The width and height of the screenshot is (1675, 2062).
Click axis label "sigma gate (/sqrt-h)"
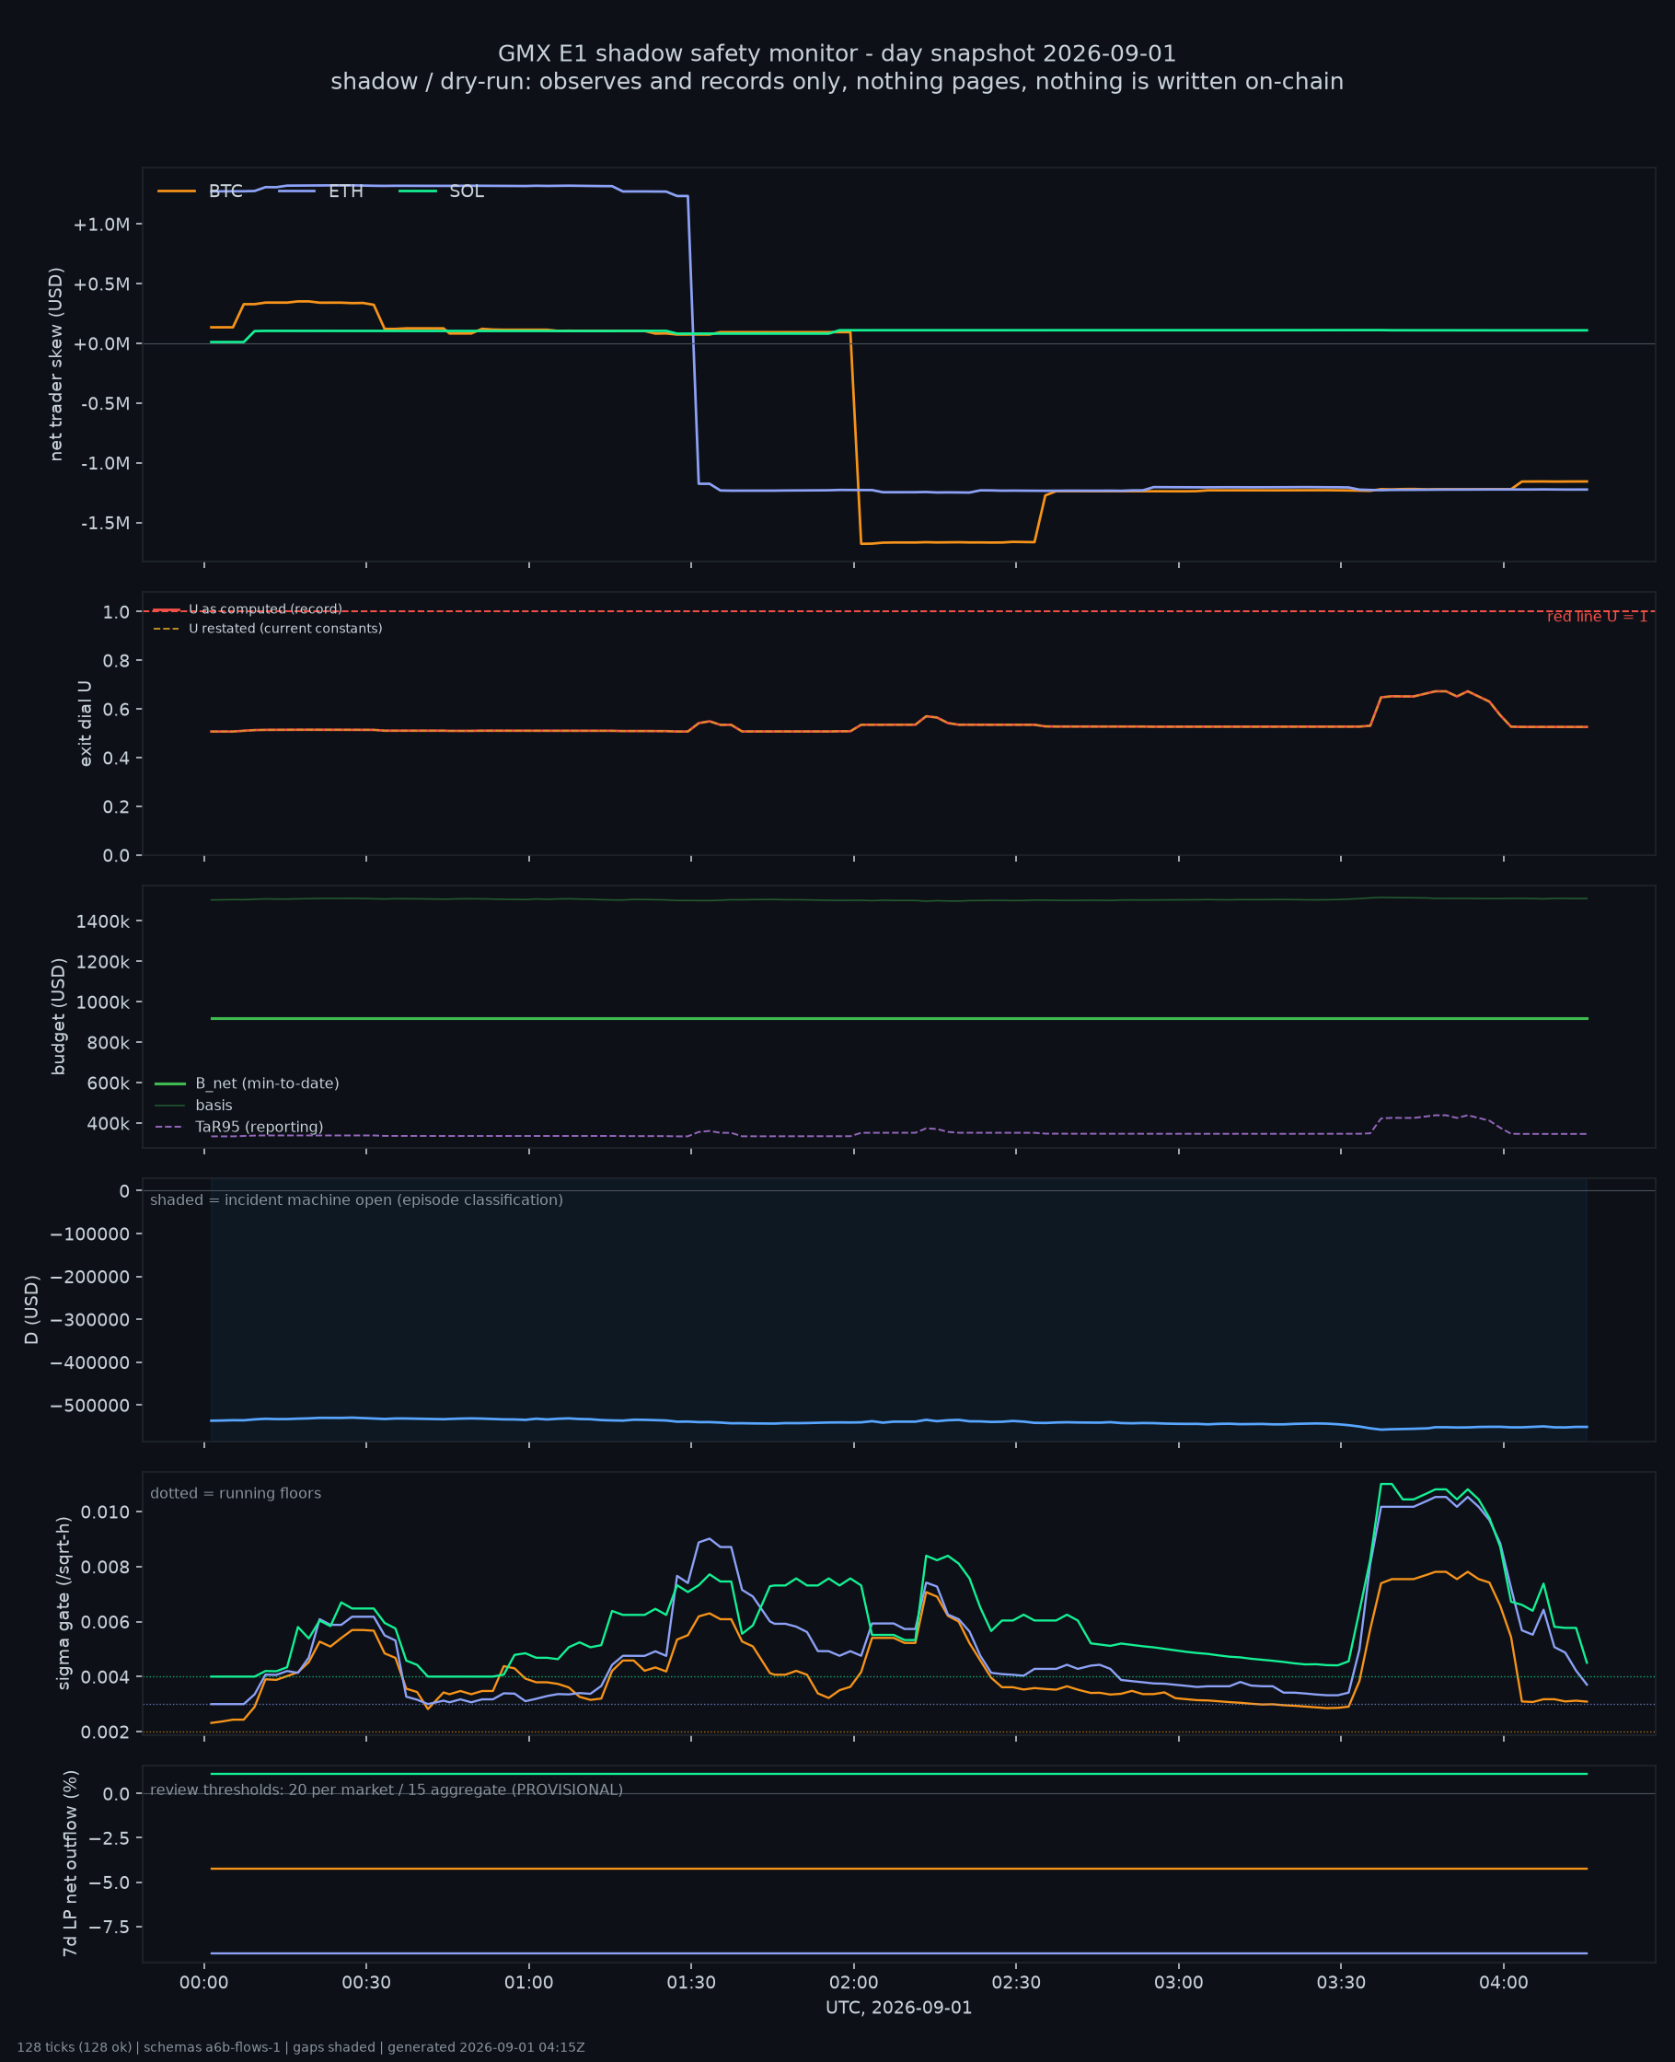(64, 1603)
